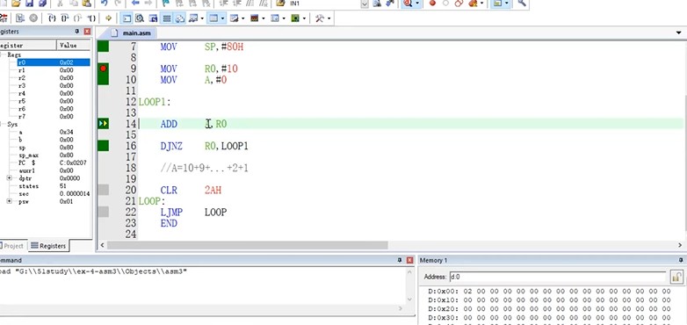This screenshot has height=325, width=687.
Task: Toggle the Call Stack window
Action: pyautogui.click(x=180, y=18)
